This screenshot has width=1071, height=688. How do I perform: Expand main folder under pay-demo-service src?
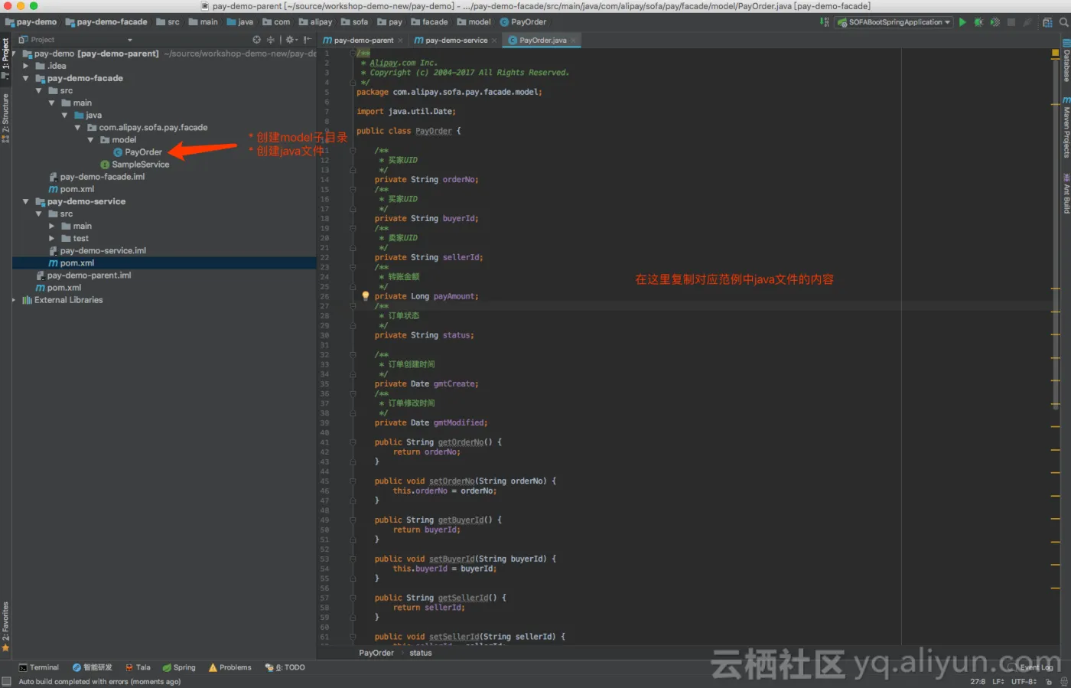tap(51, 226)
